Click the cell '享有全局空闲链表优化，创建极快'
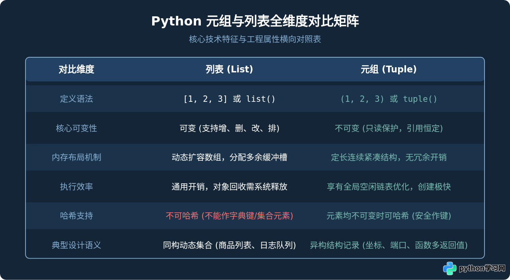Viewport: 510px width, 280px height. tap(389, 187)
